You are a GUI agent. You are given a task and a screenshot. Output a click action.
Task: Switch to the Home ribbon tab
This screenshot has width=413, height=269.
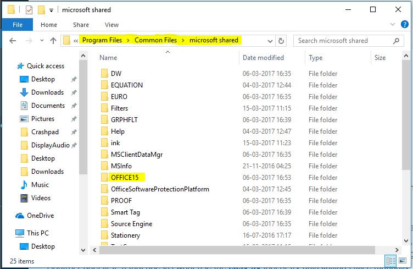coord(49,25)
